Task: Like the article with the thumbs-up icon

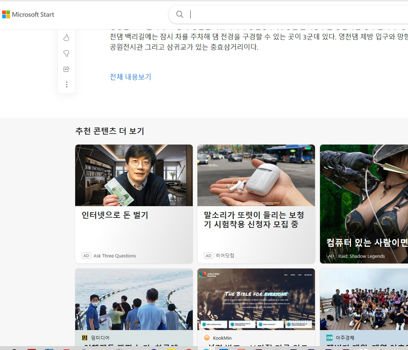Action: 66,38
